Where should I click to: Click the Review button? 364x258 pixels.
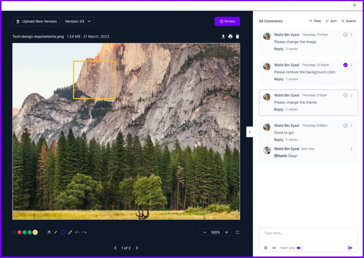tap(227, 21)
